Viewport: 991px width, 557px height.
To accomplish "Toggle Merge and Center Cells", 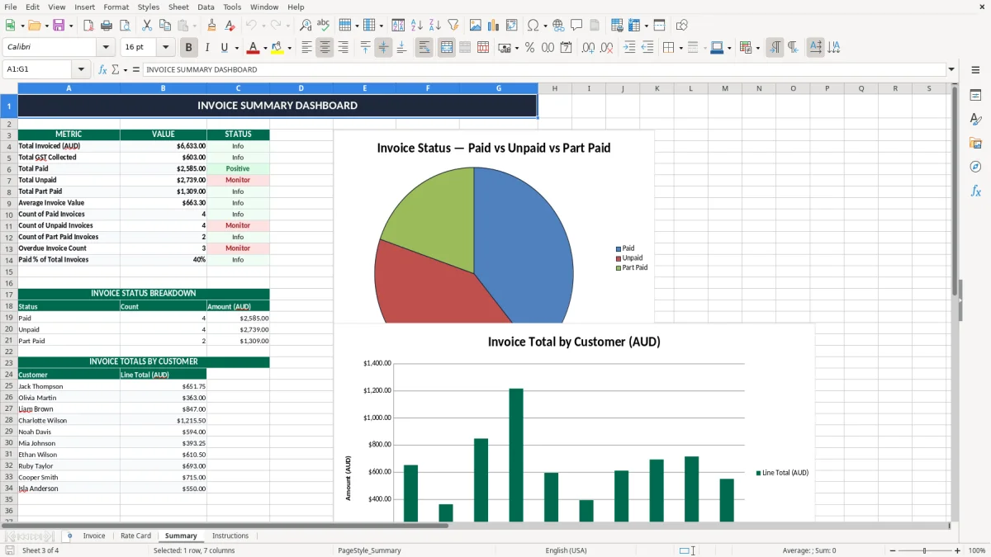I will click(447, 48).
